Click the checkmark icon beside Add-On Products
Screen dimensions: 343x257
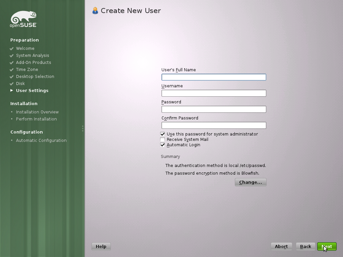[12, 63]
